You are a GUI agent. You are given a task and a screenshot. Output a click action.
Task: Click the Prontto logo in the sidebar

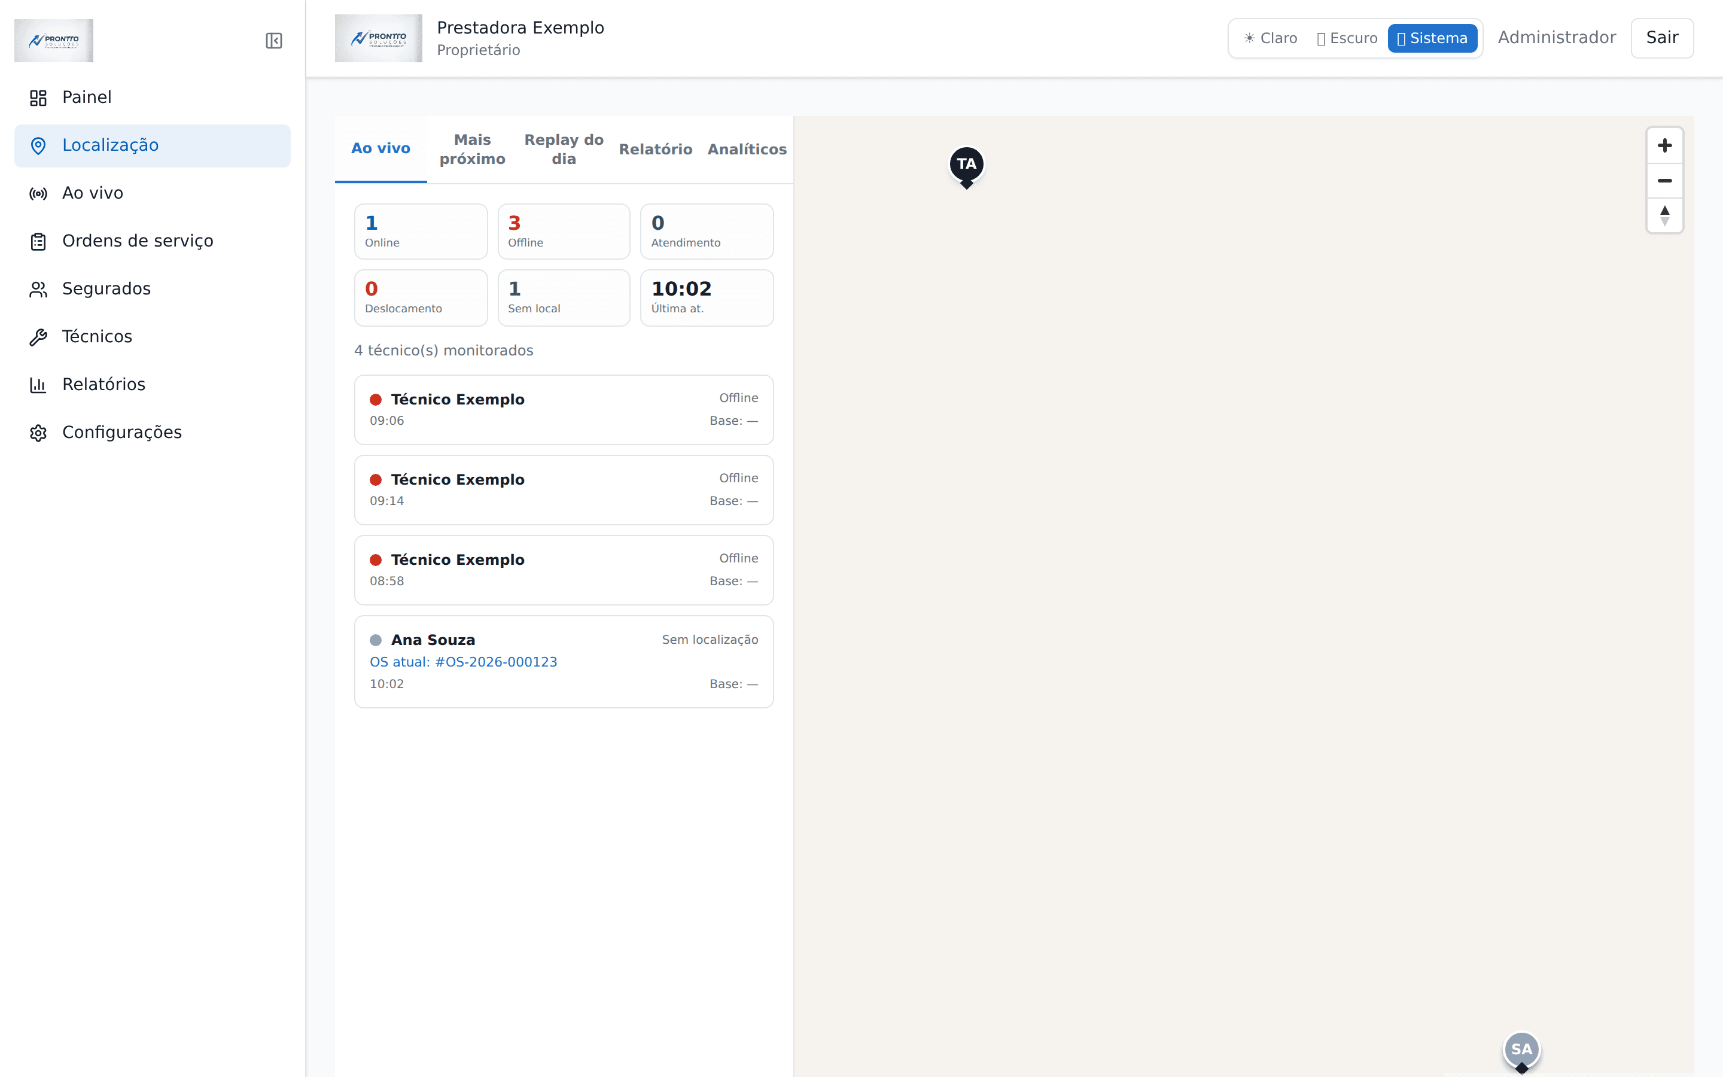[54, 41]
